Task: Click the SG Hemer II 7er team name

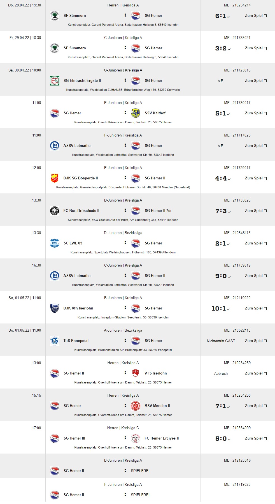Action: 158,211
